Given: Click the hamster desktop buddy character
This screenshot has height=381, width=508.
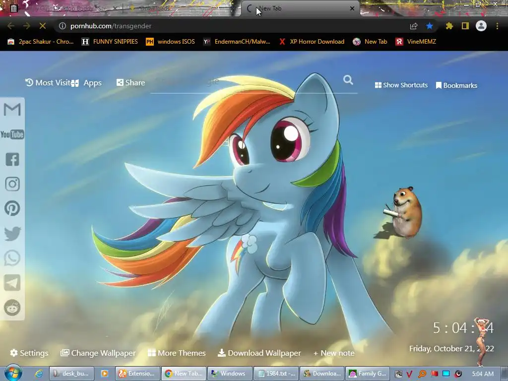Looking at the screenshot, I should pyautogui.click(x=402, y=212).
